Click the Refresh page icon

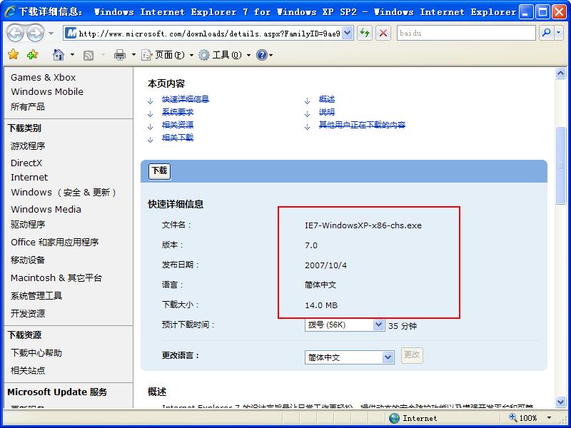(x=365, y=33)
